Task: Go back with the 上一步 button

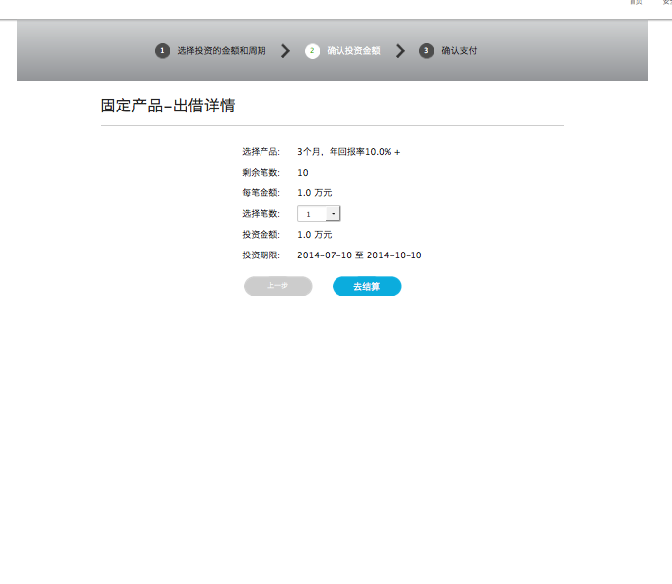Action: pos(278,286)
